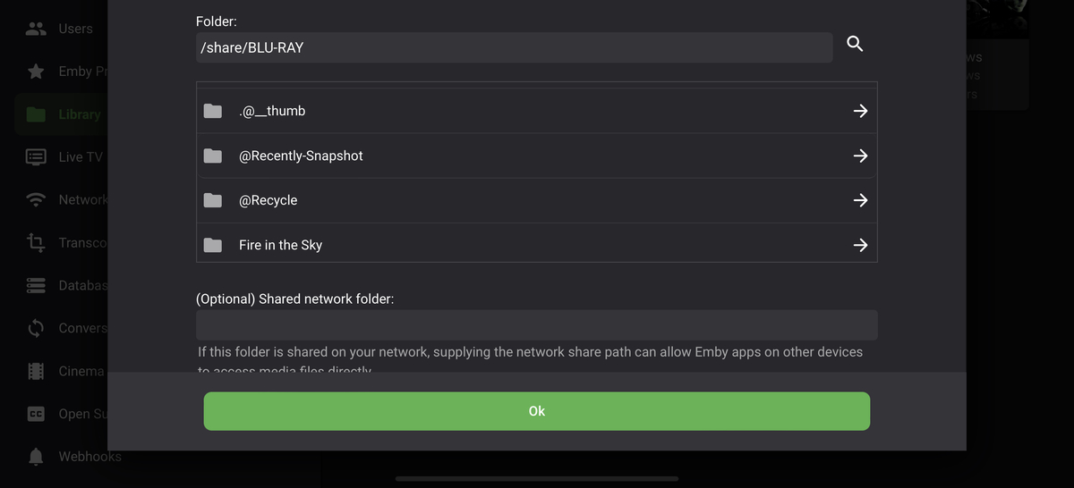Viewport: 1074px width, 488px height.
Task: Open the Conversions sync icon
Action: pyautogui.click(x=36, y=328)
